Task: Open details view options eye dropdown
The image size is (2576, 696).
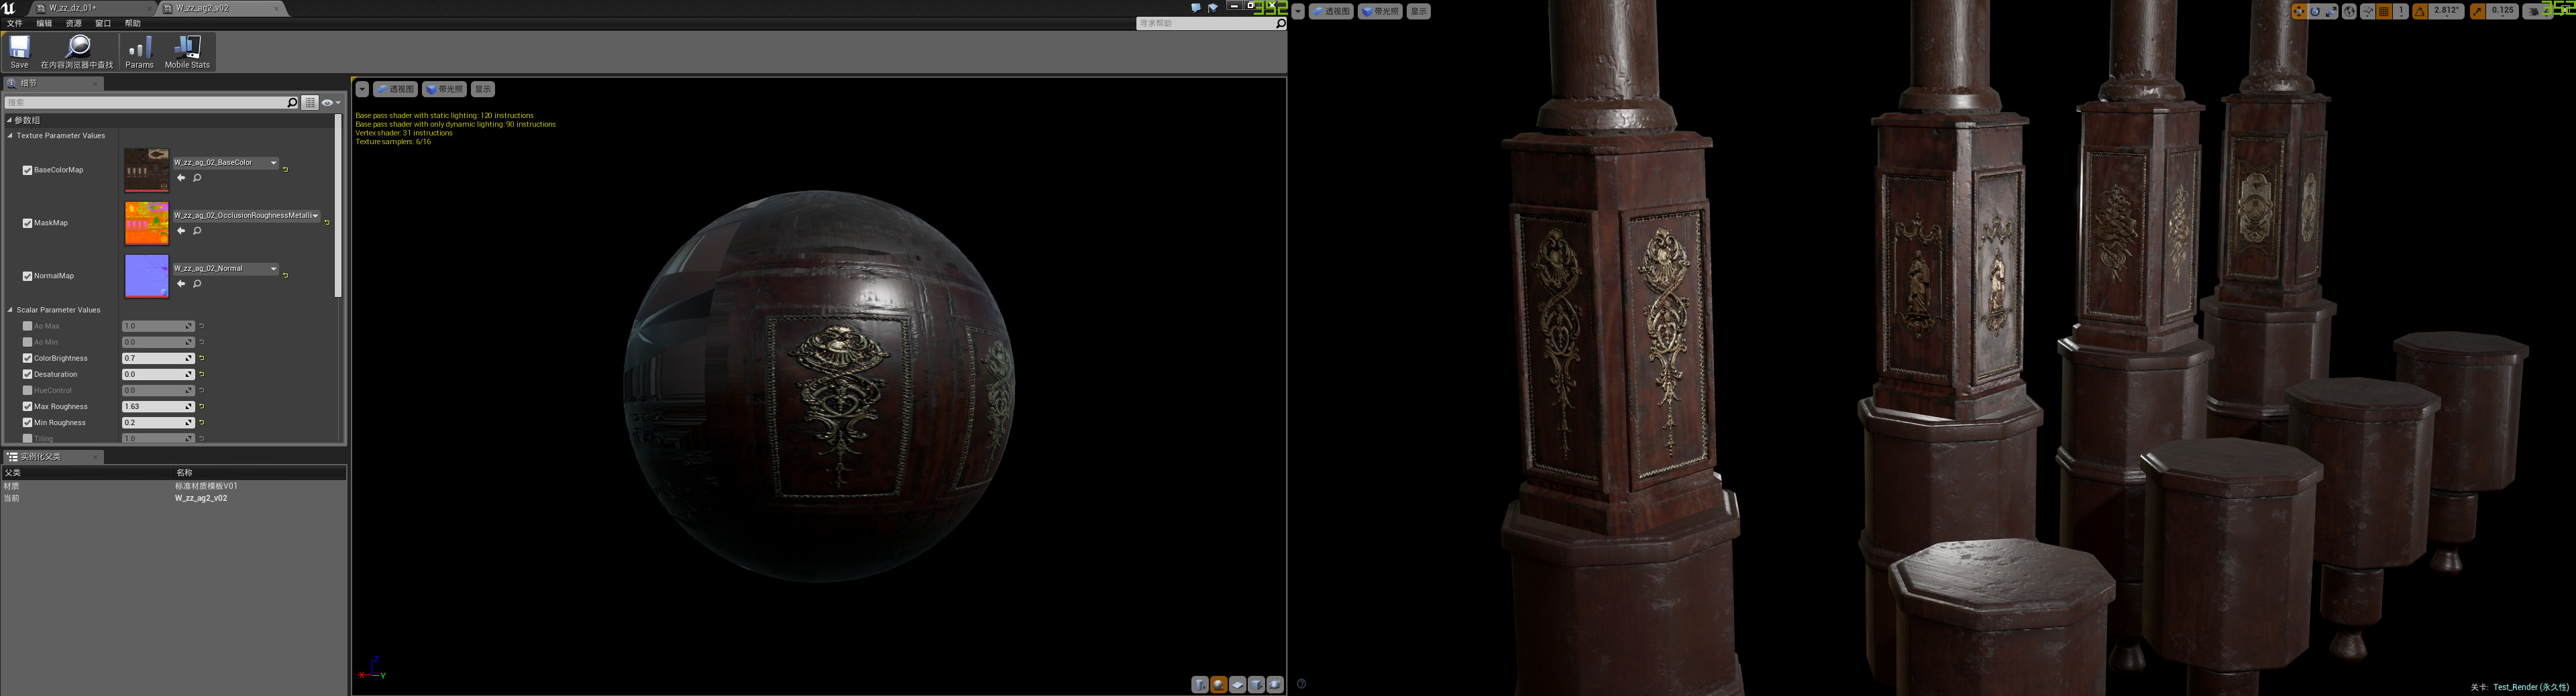Action: (330, 102)
